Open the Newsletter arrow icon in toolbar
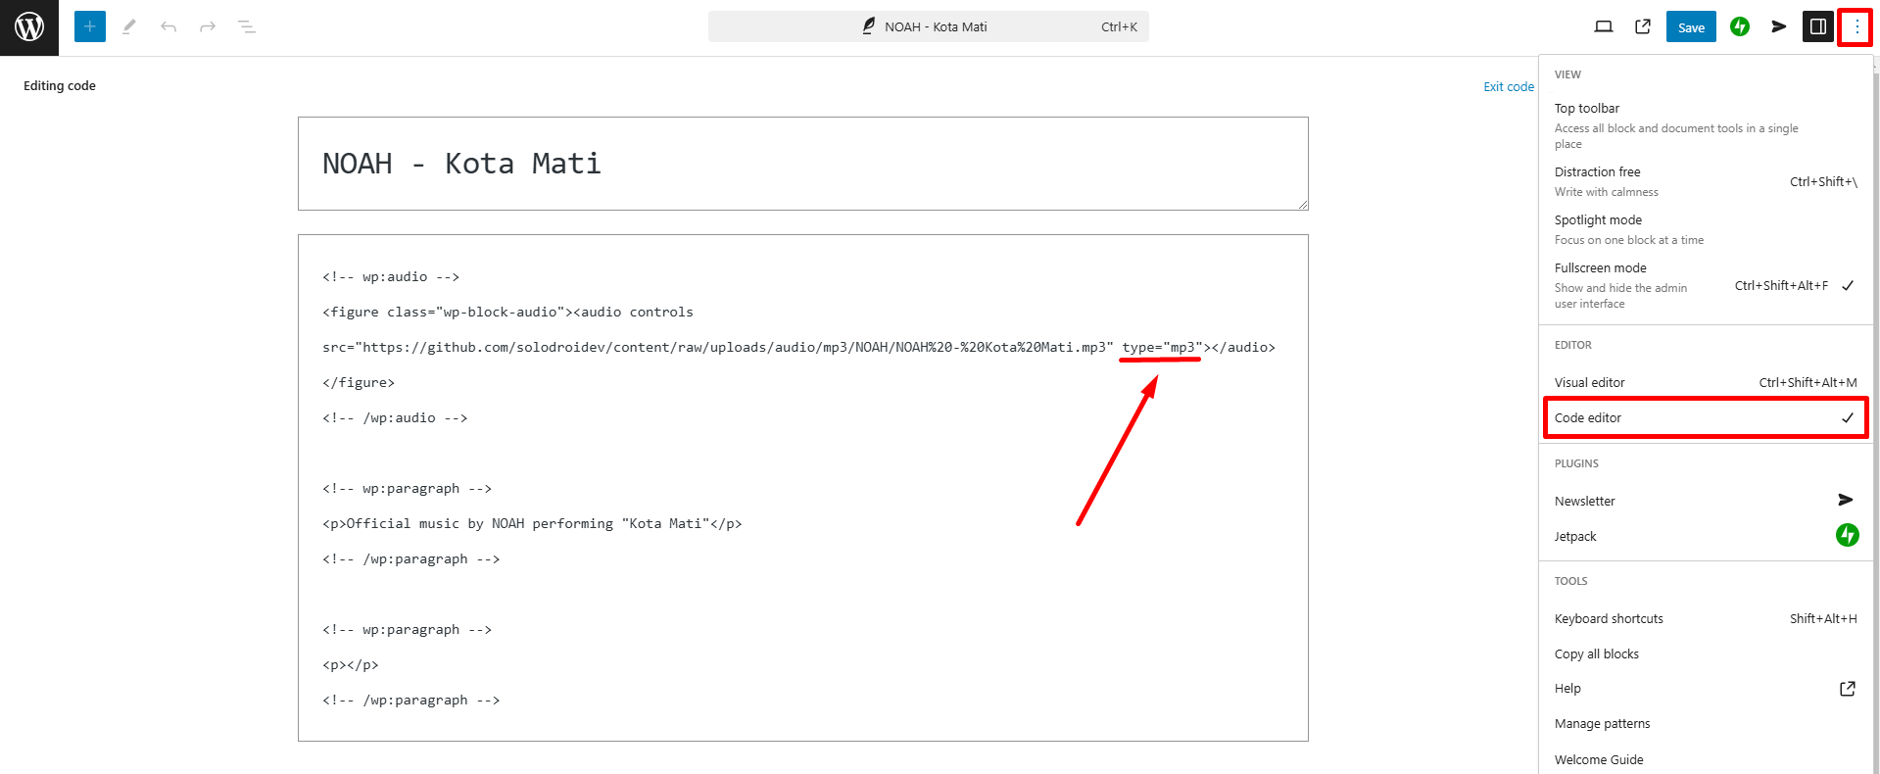The image size is (1880, 774). (x=1779, y=26)
